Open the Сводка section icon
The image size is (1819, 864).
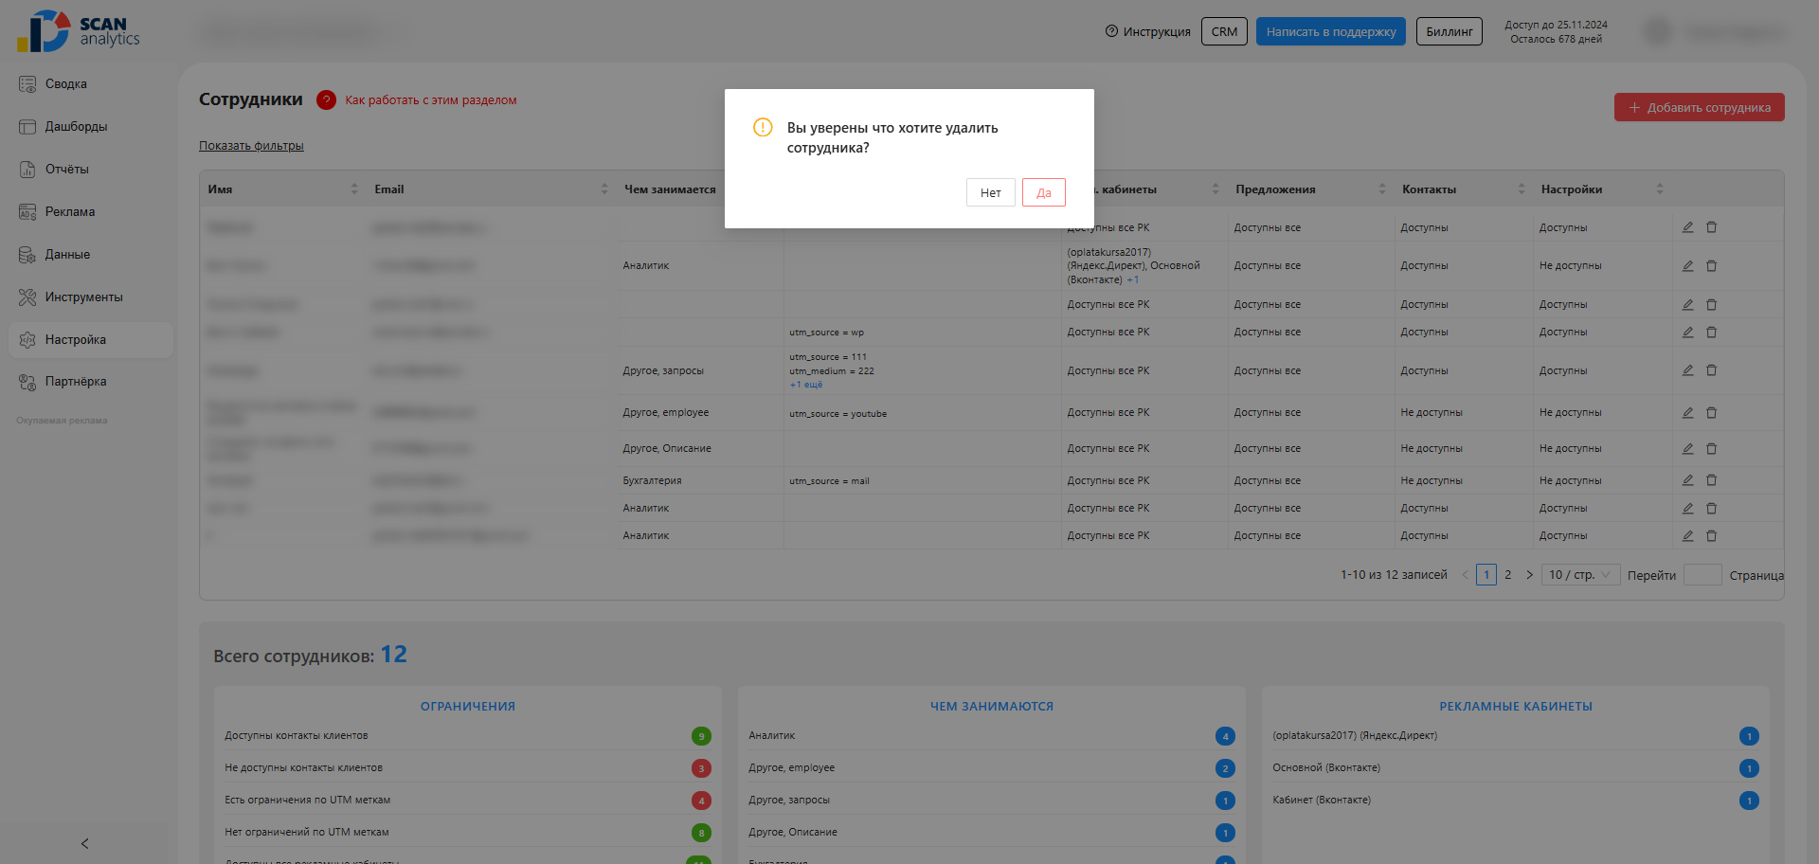[27, 84]
